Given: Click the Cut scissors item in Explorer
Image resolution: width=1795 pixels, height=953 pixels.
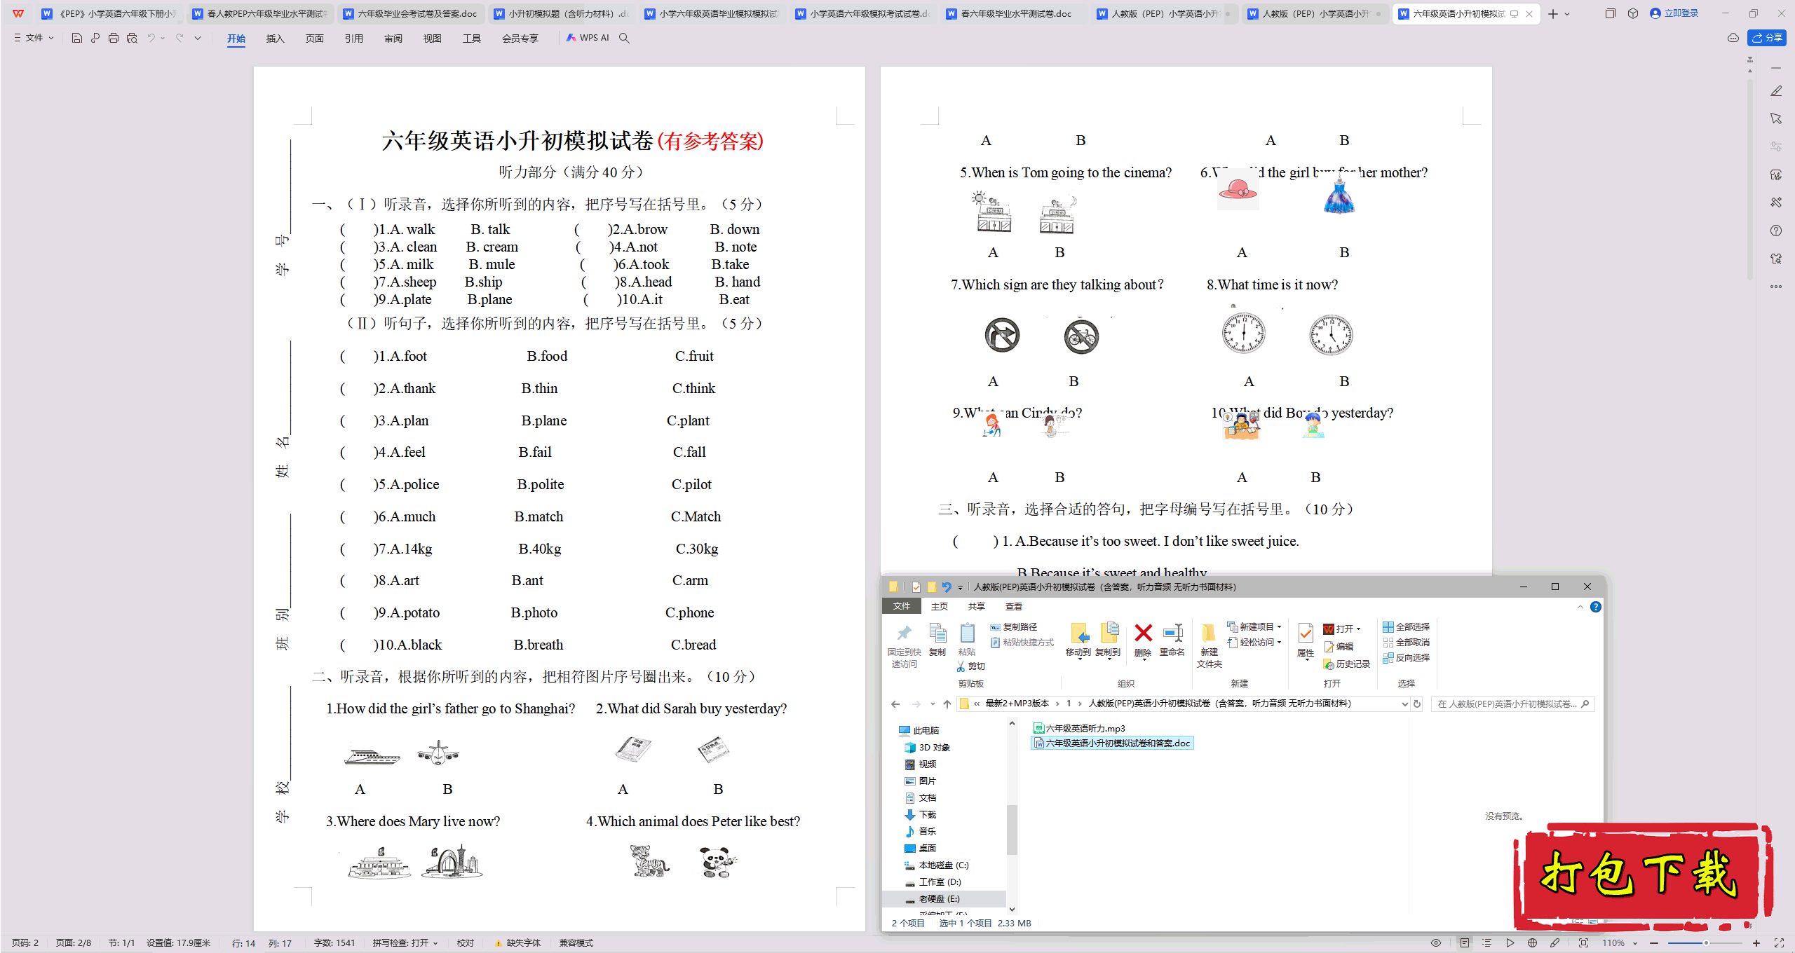Looking at the screenshot, I should [971, 666].
